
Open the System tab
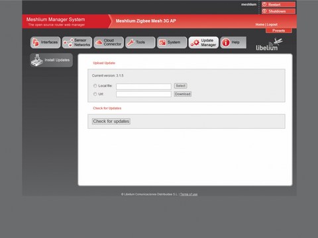point(172,42)
